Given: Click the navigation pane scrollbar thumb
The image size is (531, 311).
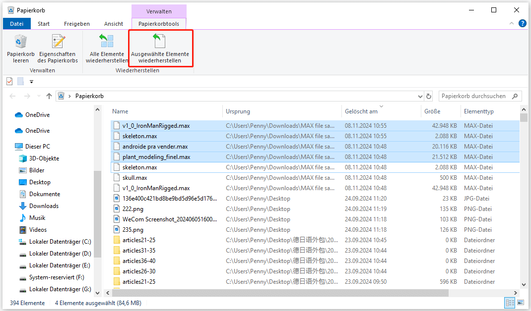Looking at the screenshot, I should (x=98, y=214).
